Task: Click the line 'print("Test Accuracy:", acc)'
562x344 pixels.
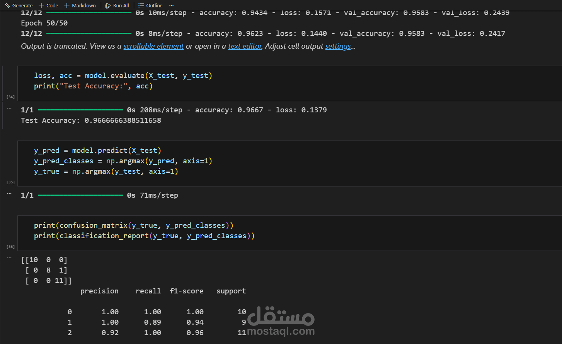Action: [x=93, y=86]
